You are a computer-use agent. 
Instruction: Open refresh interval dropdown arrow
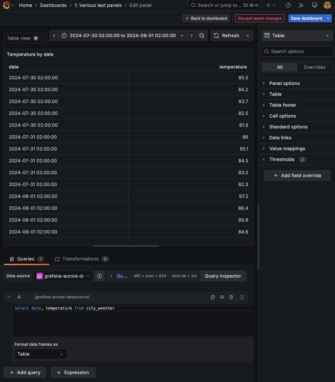point(247,36)
